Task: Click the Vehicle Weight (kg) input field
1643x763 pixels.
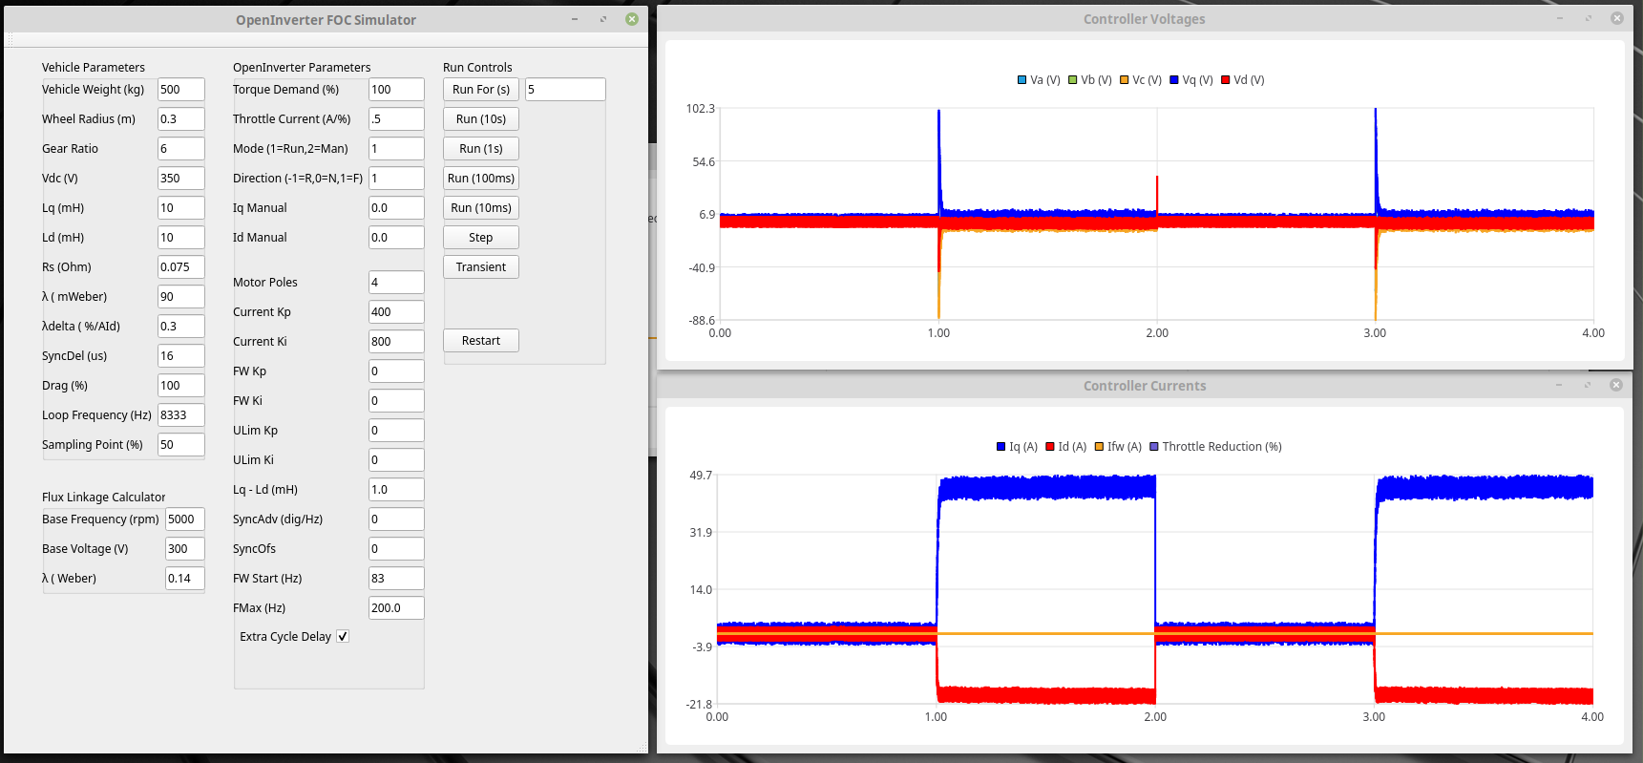Action: coord(180,90)
